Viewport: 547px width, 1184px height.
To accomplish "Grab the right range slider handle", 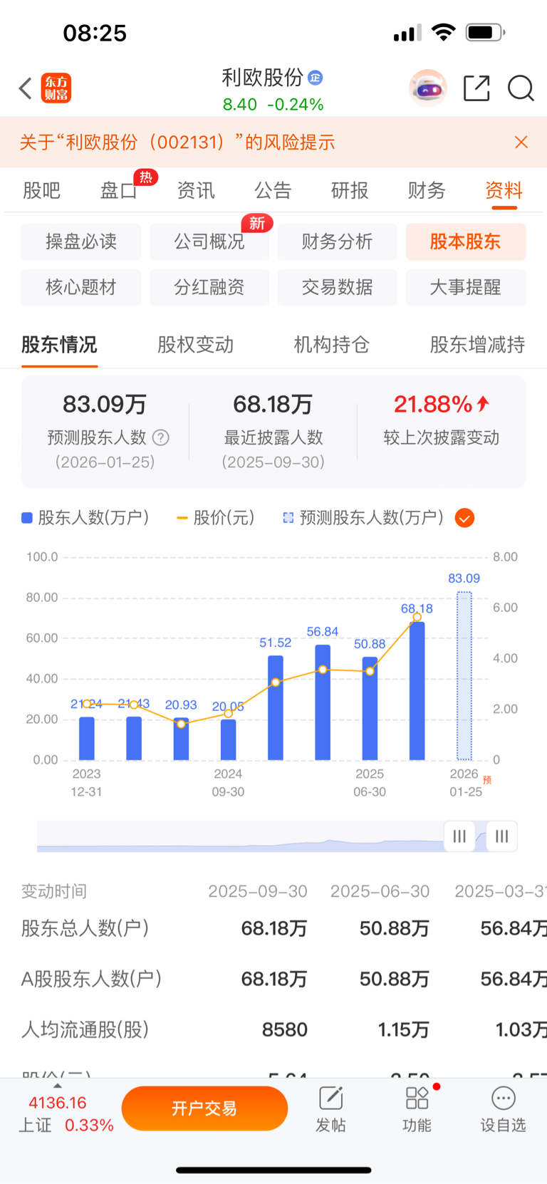I will pyautogui.click(x=501, y=836).
